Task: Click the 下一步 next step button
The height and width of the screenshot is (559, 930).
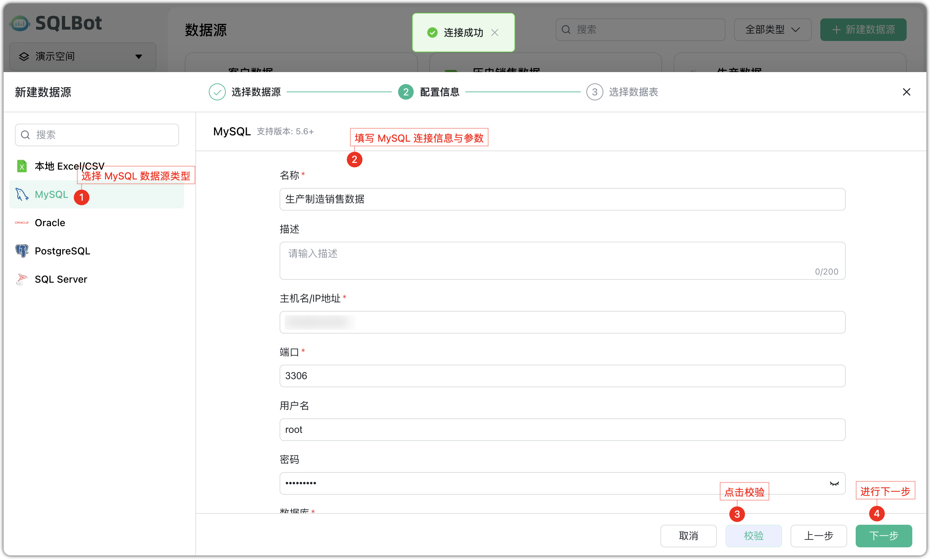Action: 883,536
